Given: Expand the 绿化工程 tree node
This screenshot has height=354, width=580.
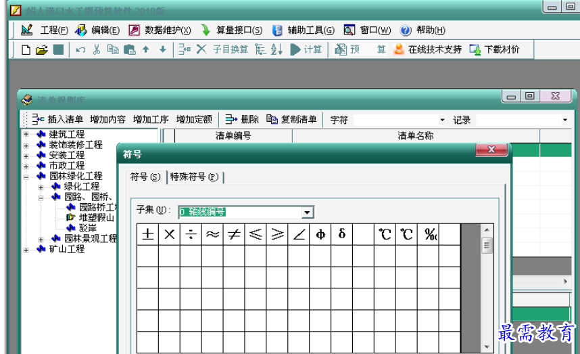Looking at the screenshot, I should click(41, 187).
